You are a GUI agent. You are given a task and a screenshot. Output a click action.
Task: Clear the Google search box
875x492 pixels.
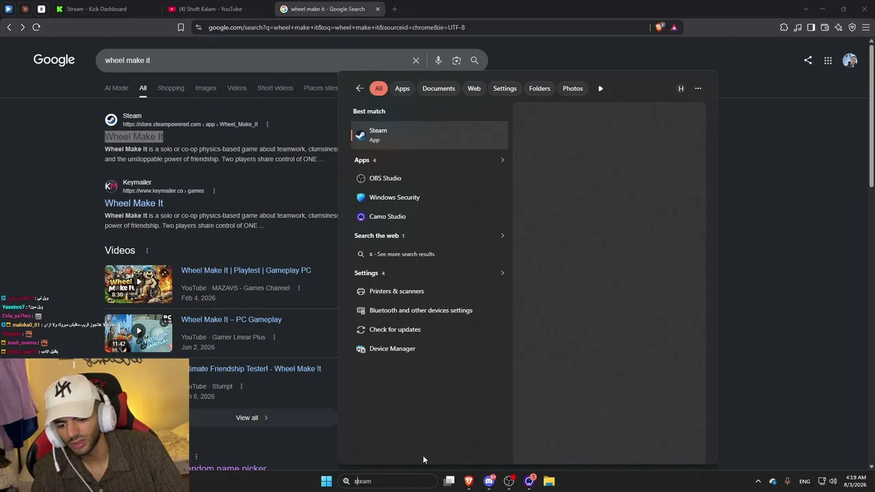(416, 60)
